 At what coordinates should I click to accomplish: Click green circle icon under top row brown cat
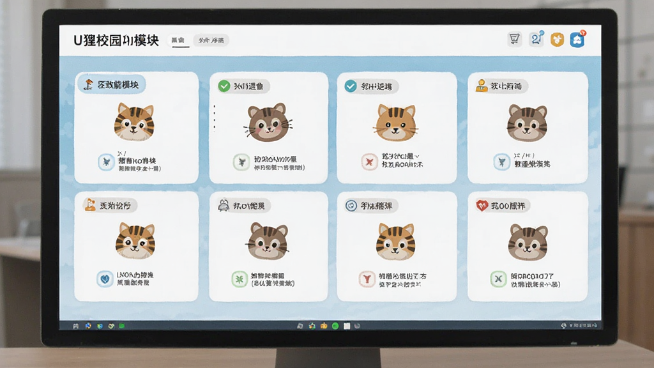tap(241, 162)
